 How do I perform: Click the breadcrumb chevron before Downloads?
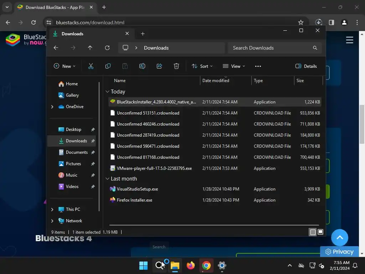click(x=136, y=48)
